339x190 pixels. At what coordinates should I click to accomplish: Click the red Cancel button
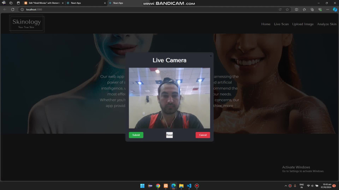203,135
